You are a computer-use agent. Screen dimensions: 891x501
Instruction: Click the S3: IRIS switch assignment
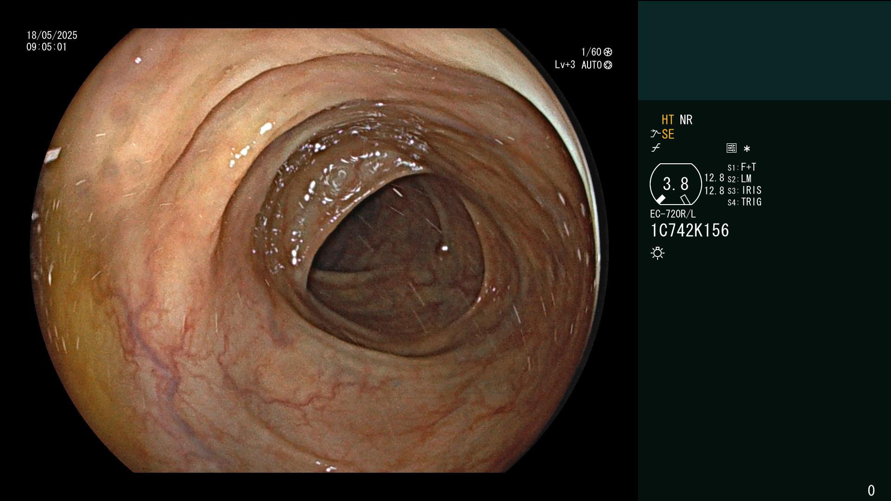pos(744,190)
